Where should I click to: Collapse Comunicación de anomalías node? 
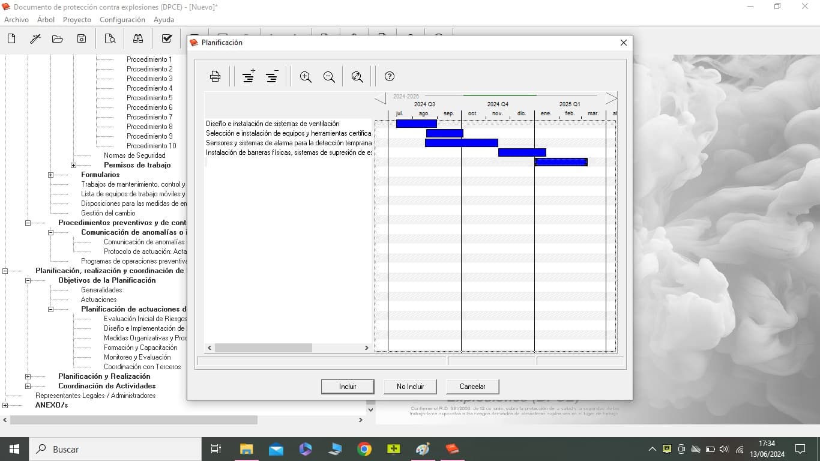click(x=50, y=232)
